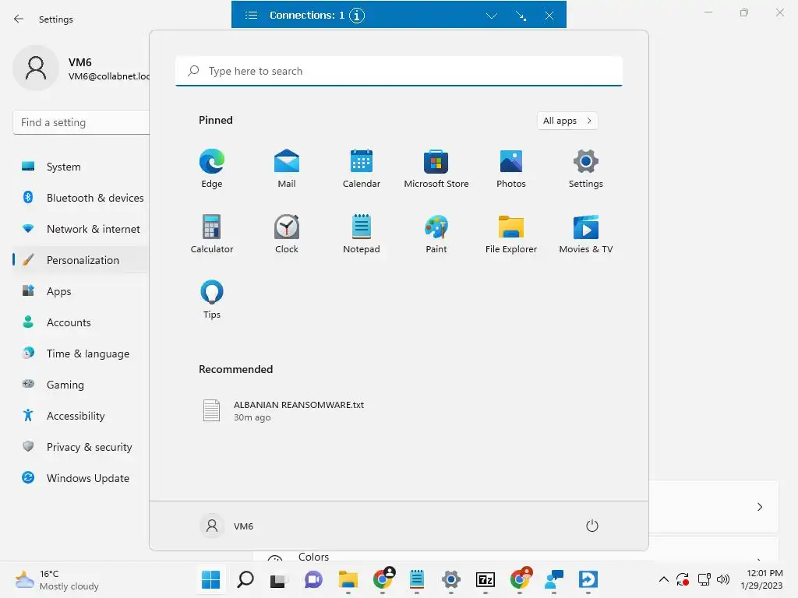Click the Settings back arrow
The image size is (798, 598).
click(19, 19)
